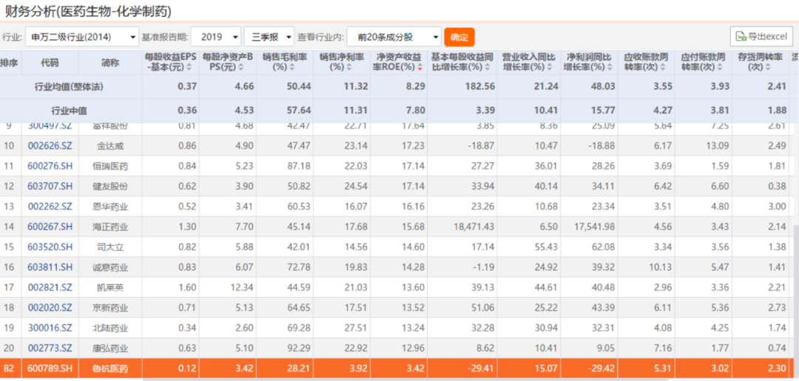Open stock code link 002821.SZ
The height and width of the screenshot is (381, 799).
50,287
